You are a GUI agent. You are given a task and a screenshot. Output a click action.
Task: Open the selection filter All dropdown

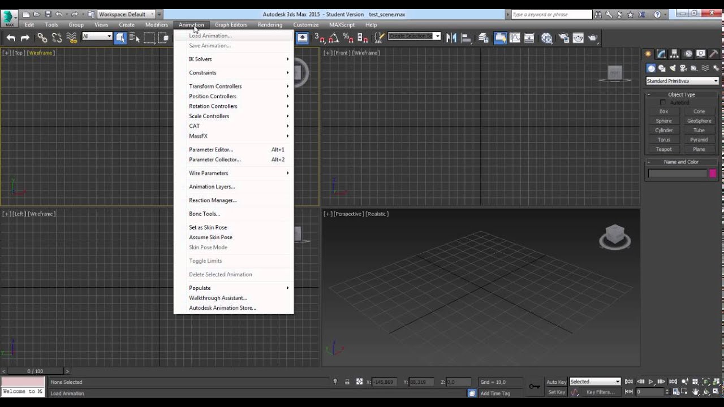[x=97, y=36]
